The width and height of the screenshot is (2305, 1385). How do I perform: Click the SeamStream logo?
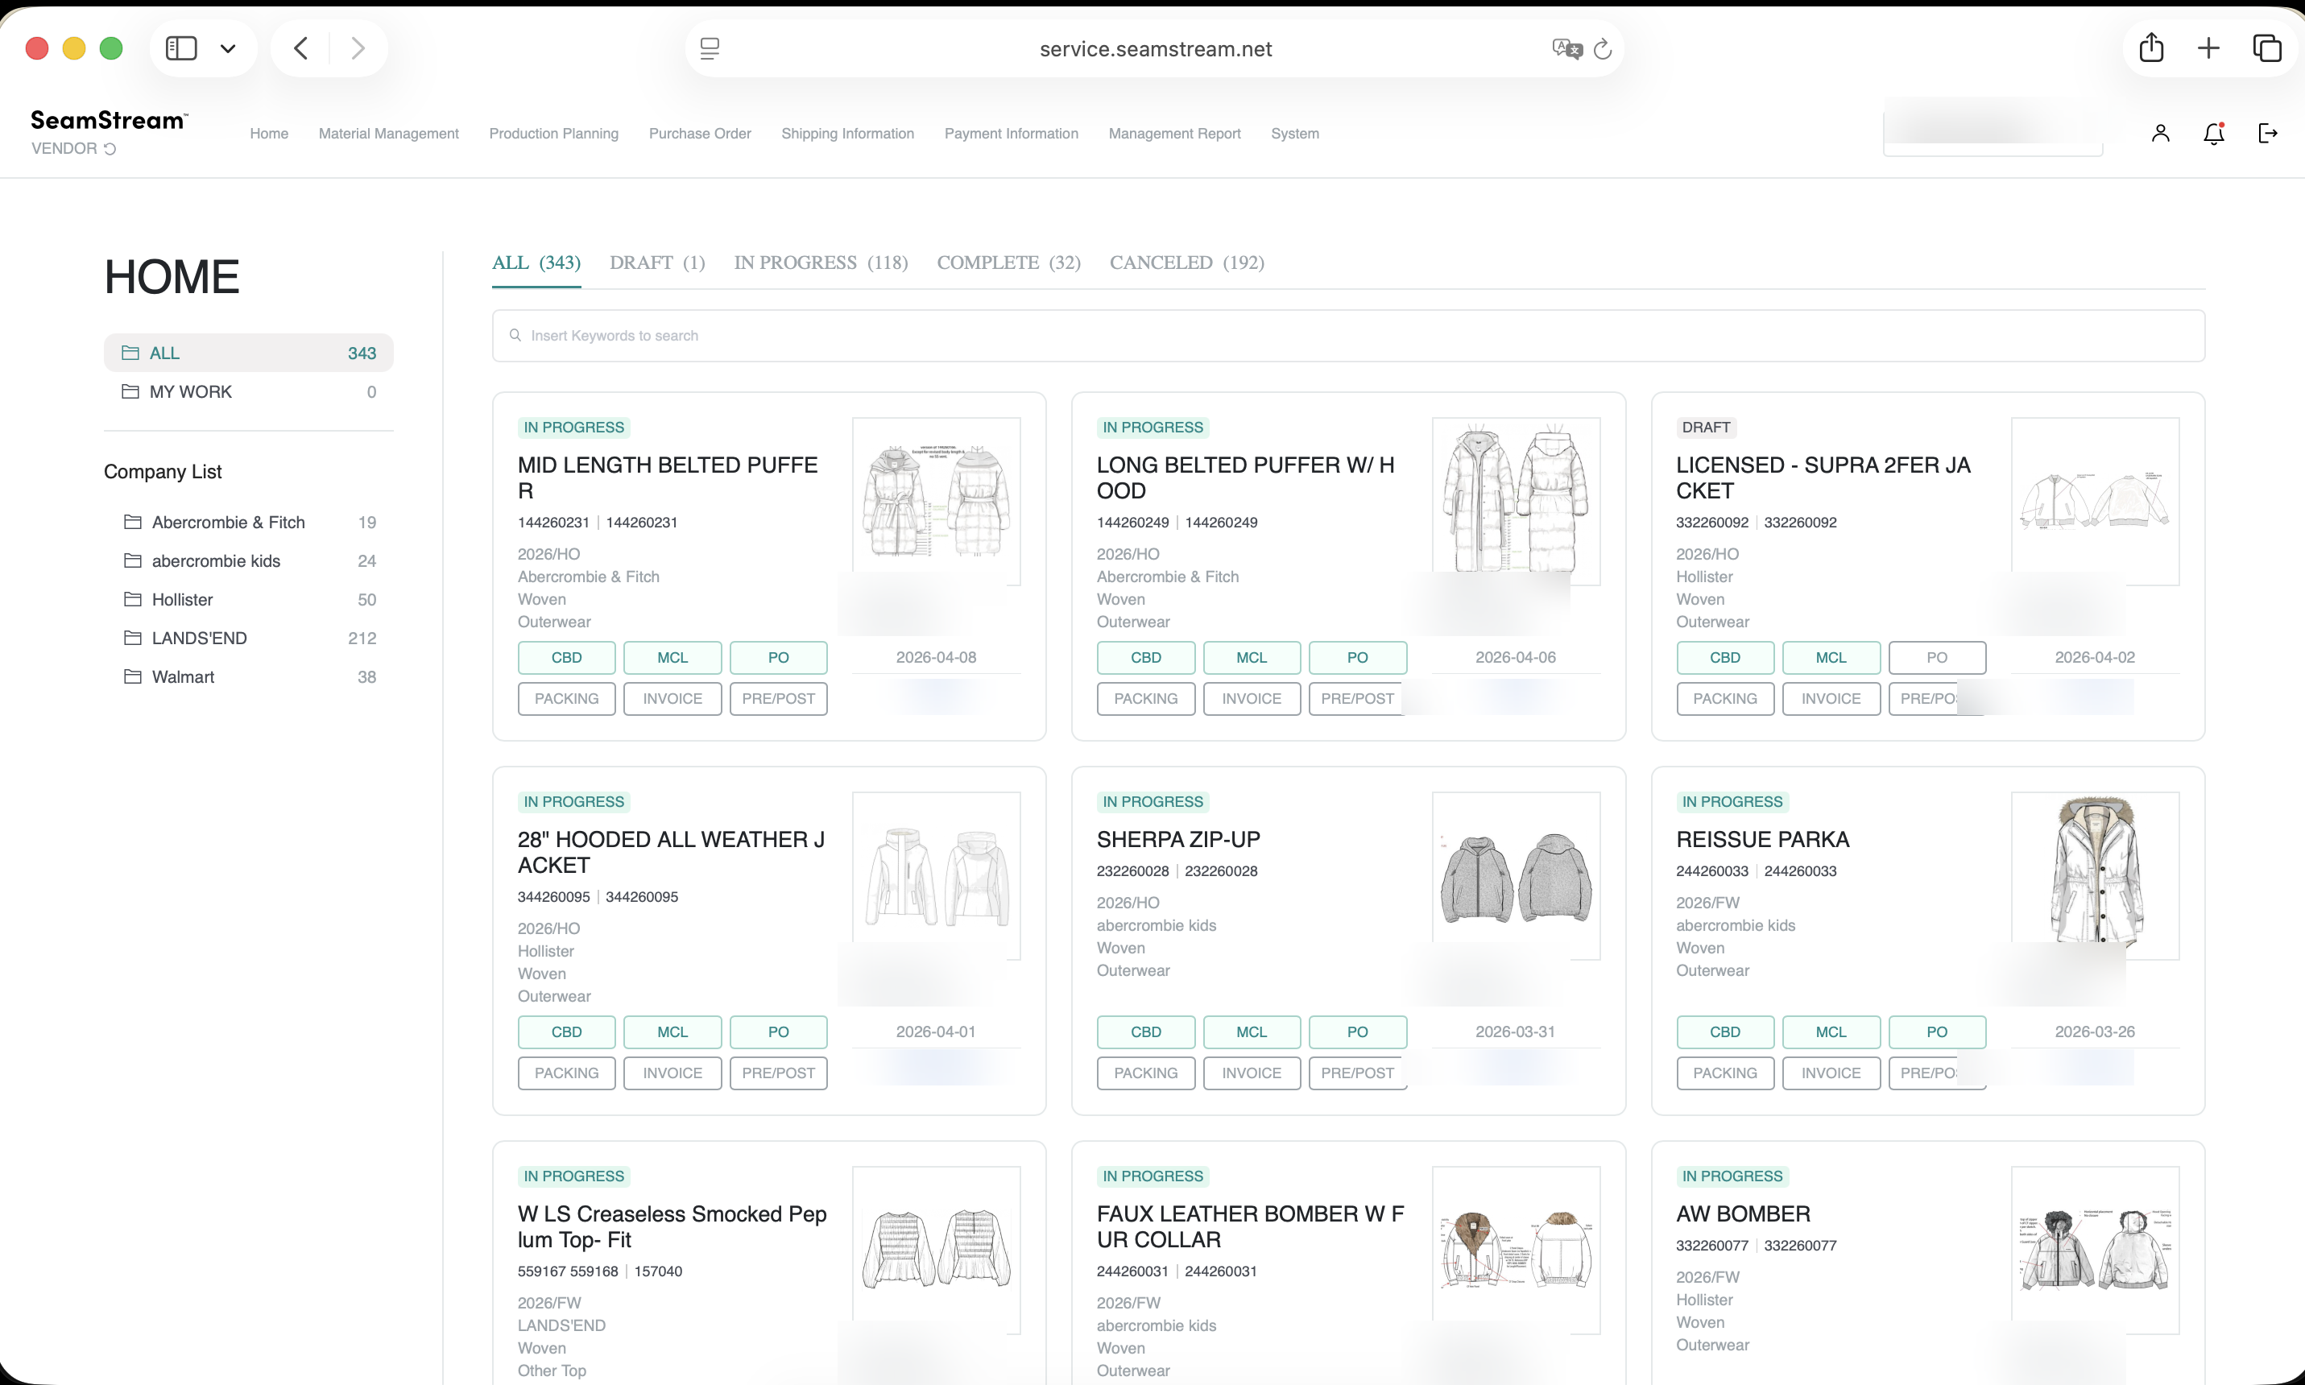coord(110,121)
